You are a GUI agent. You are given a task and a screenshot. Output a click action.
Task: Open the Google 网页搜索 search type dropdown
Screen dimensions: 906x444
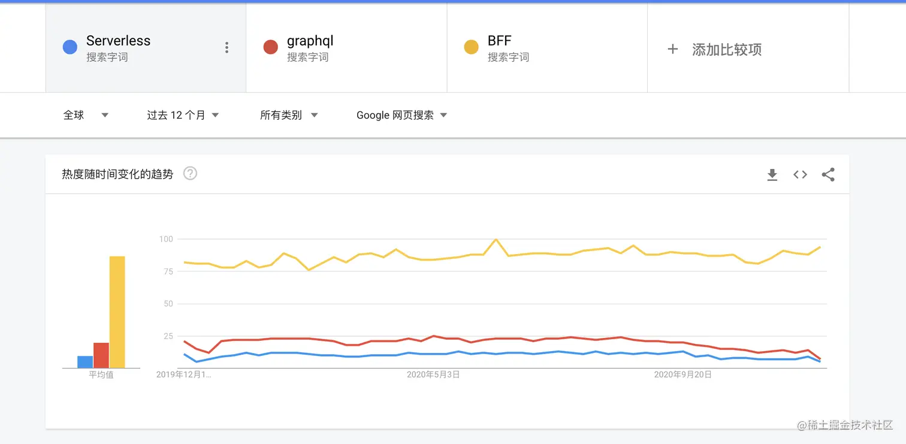pyautogui.click(x=401, y=115)
